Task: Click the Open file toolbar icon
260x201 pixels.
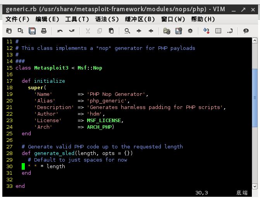Action: pyautogui.click(x=9, y=31)
